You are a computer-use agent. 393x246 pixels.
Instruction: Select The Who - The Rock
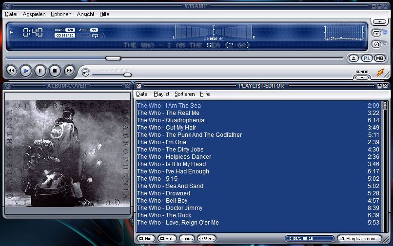click(x=258, y=215)
